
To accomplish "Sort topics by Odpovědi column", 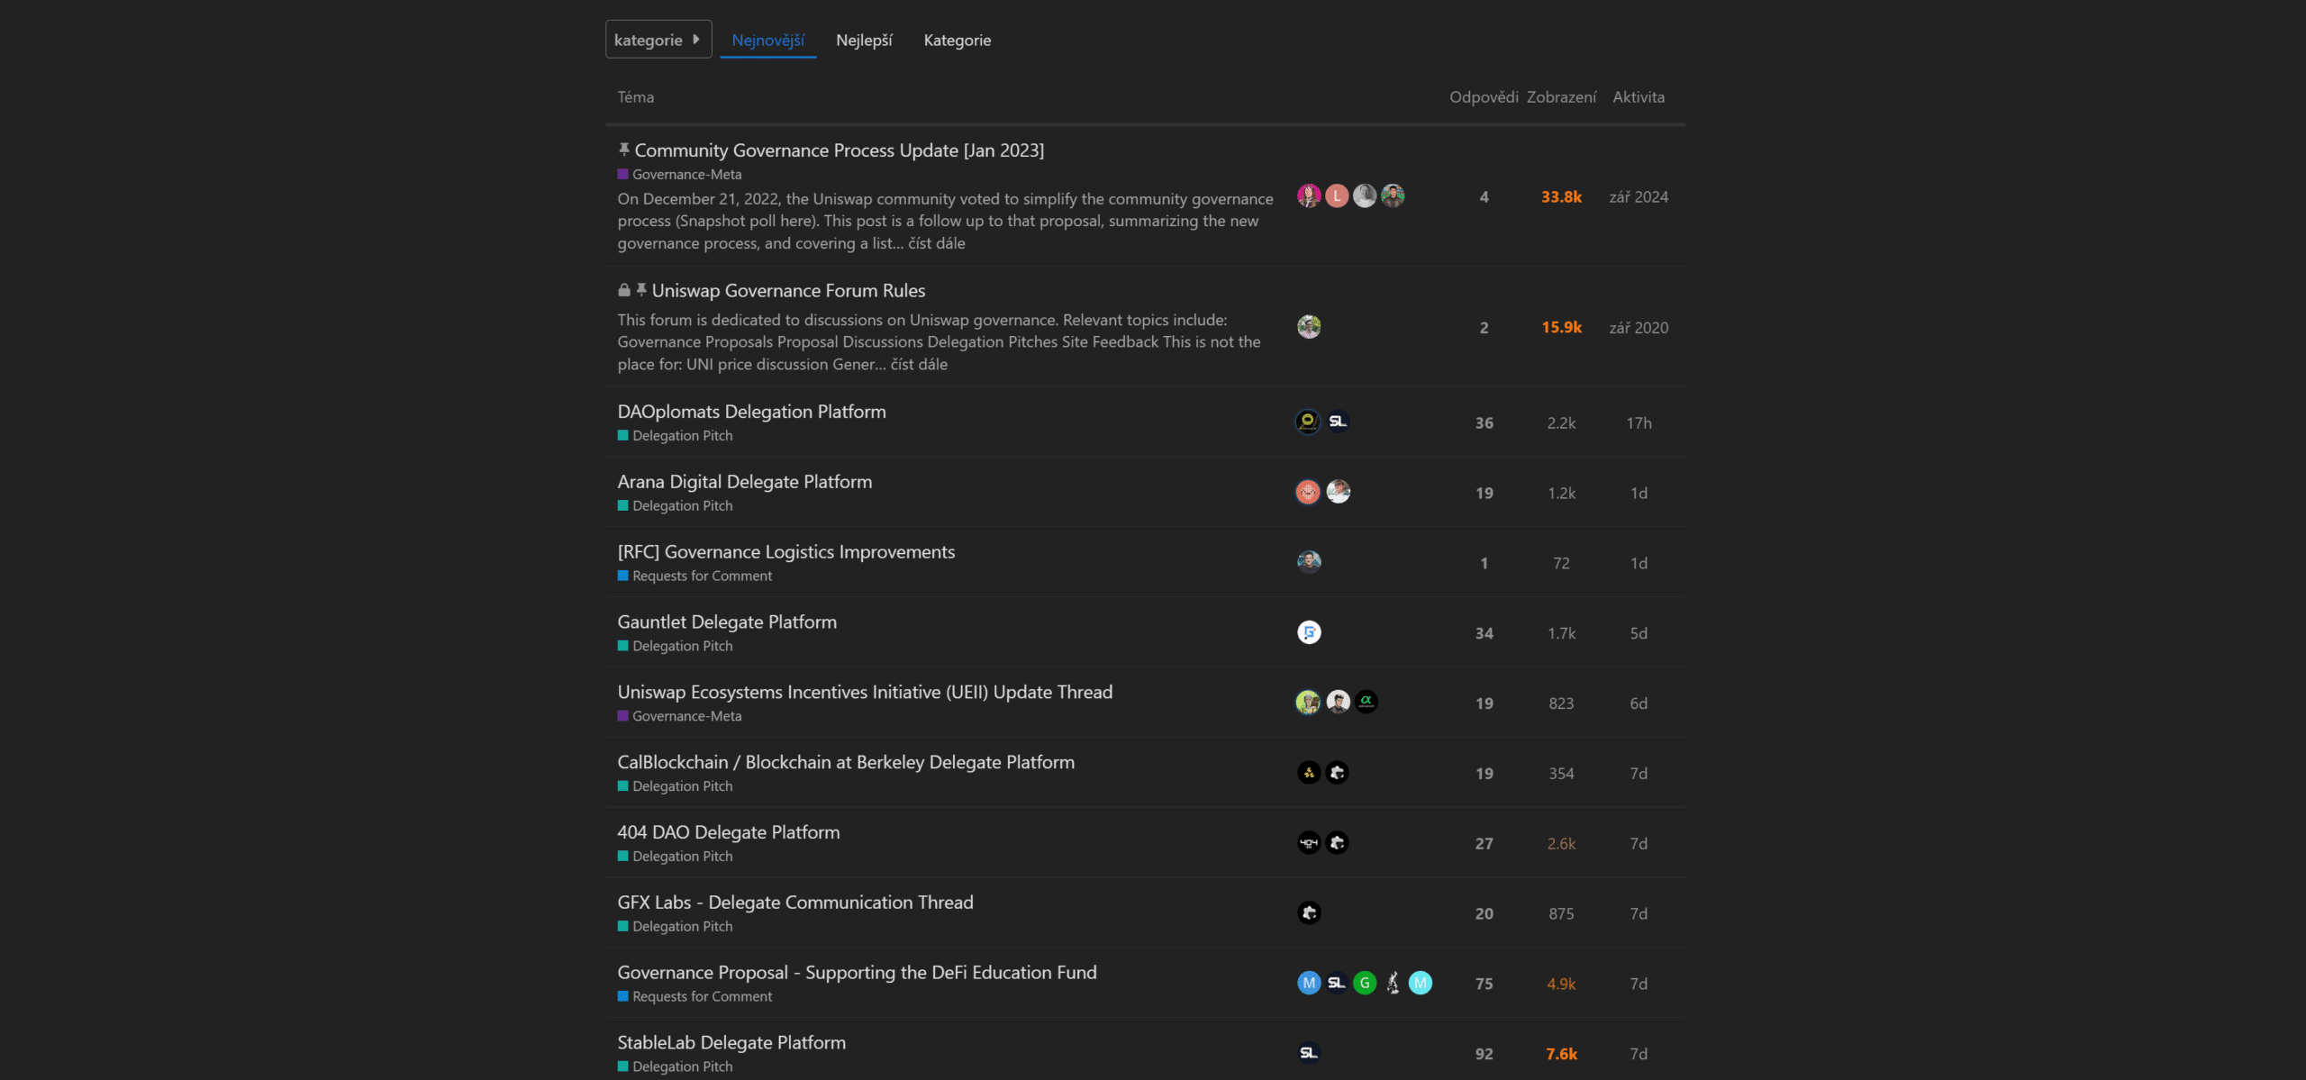I will tap(1484, 97).
